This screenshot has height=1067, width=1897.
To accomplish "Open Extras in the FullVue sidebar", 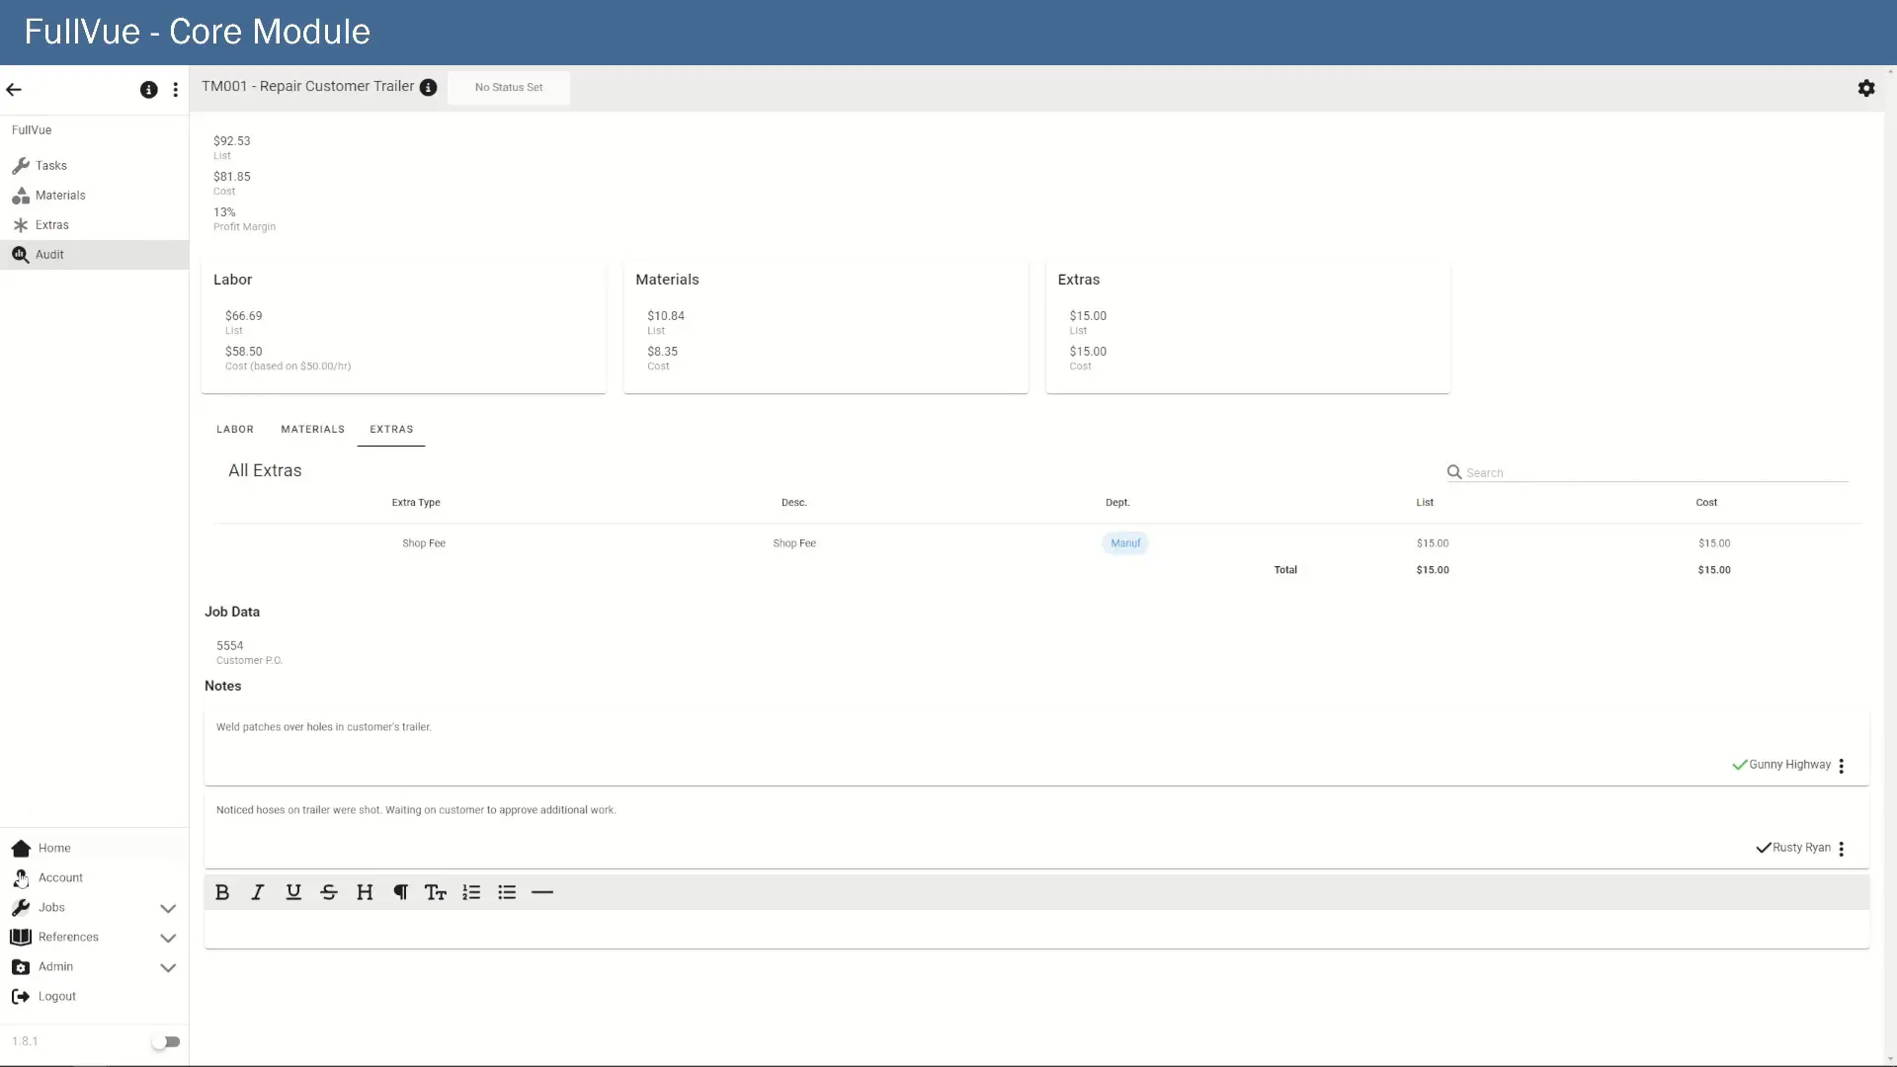I will pyautogui.click(x=94, y=225).
